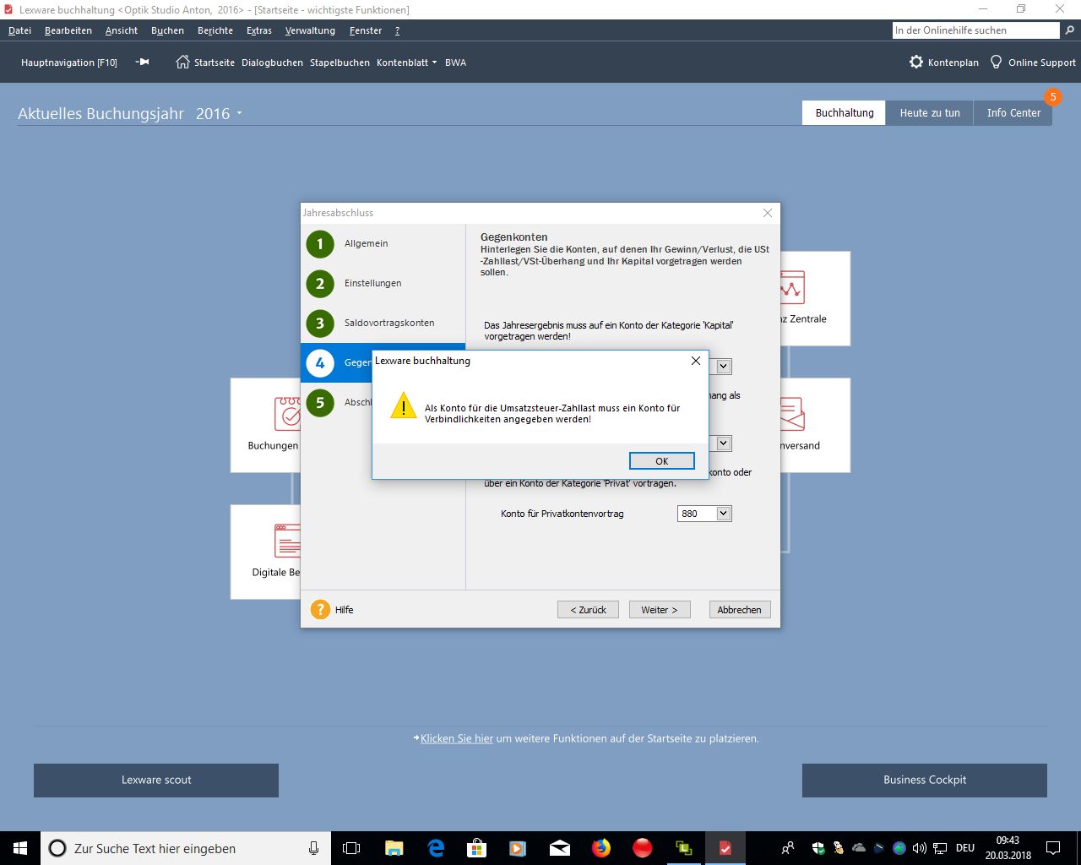The width and height of the screenshot is (1081, 865).
Task: Switch to the Heute zu tun tab
Action: [x=930, y=113]
